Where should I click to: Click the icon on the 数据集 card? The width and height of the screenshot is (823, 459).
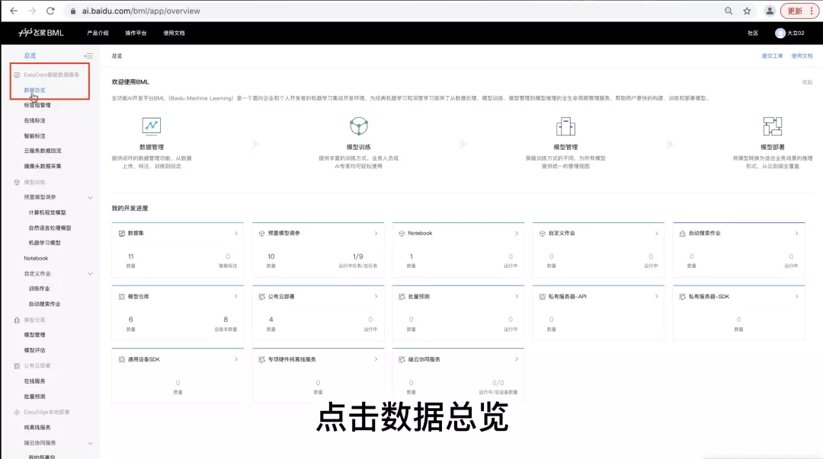click(122, 234)
